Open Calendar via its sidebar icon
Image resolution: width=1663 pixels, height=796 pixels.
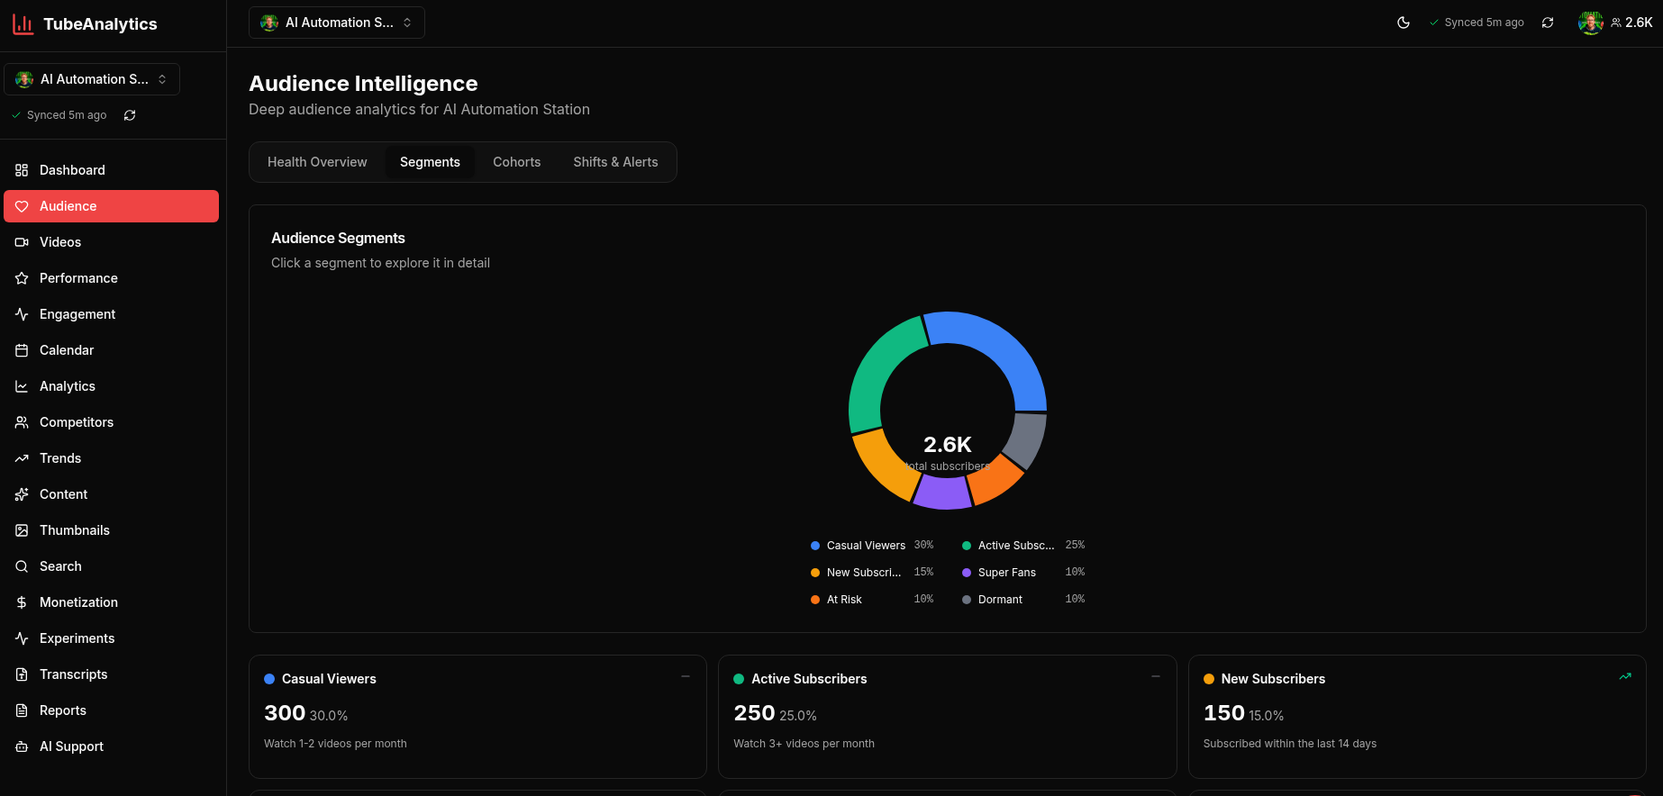click(22, 350)
